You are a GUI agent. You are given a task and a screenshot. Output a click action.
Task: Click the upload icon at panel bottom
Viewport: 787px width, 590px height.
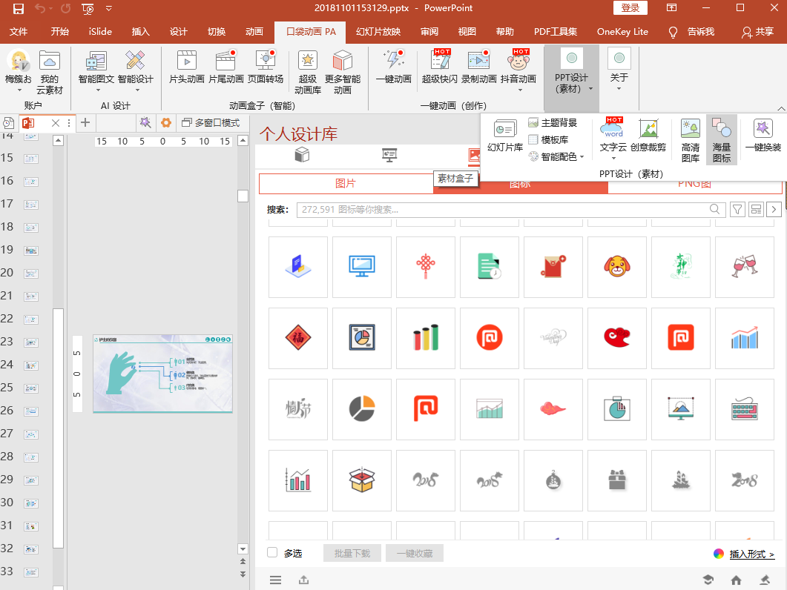tap(303, 580)
